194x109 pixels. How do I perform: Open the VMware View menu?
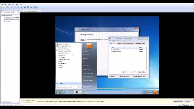pos(9,5)
